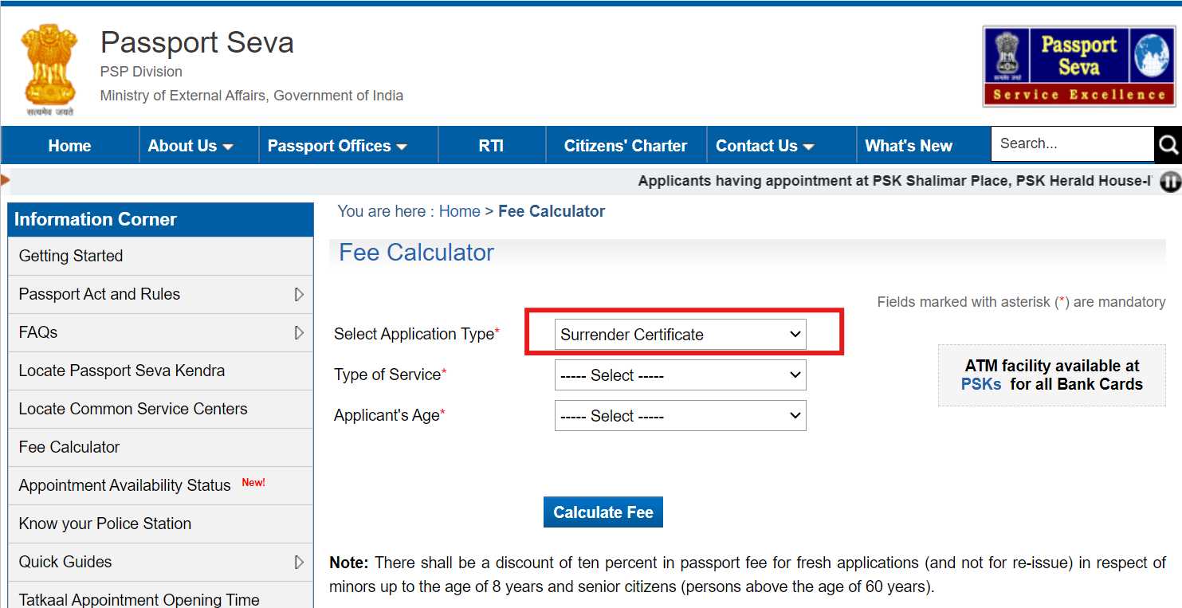Click Home link in breadcrumb

(x=460, y=211)
